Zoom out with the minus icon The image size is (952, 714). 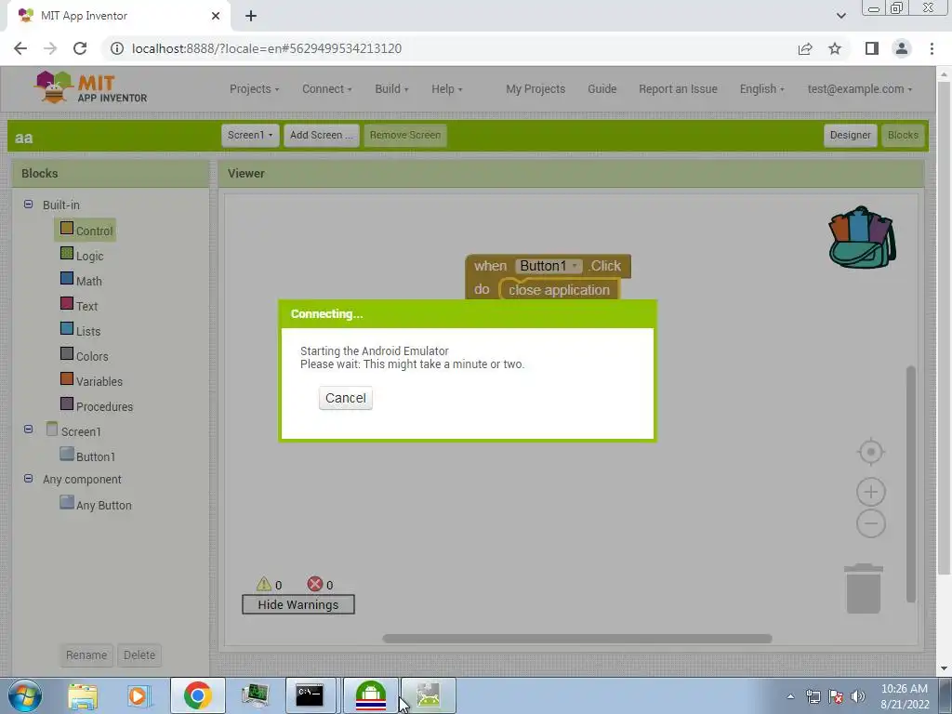coord(870,523)
